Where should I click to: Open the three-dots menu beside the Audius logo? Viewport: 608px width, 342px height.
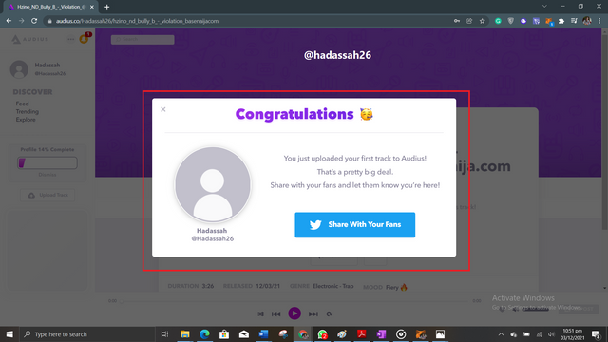[x=70, y=39]
